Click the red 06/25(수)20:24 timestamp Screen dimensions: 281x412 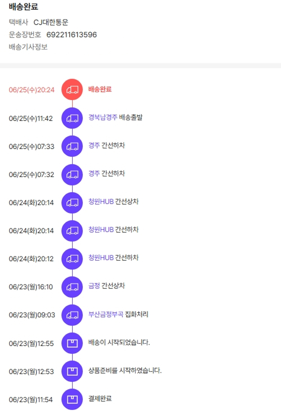pyautogui.click(x=31, y=90)
